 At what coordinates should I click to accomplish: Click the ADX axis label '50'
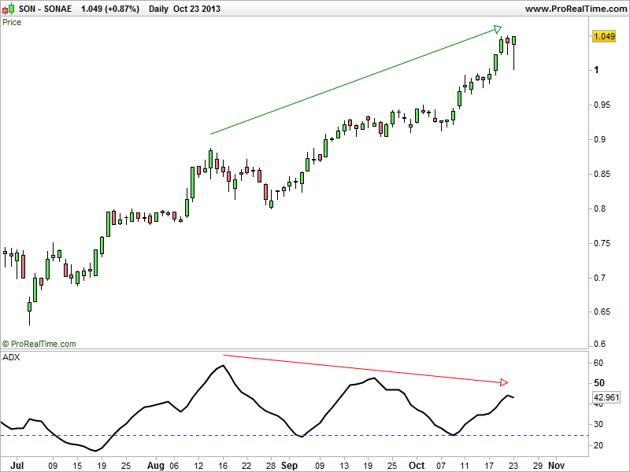click(598, 383)
